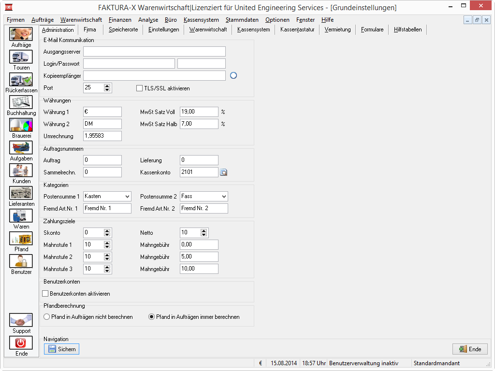Open the Touren truck icon
Image resolution: width=495 pixels, height=371 pixels.
(21, 57)
